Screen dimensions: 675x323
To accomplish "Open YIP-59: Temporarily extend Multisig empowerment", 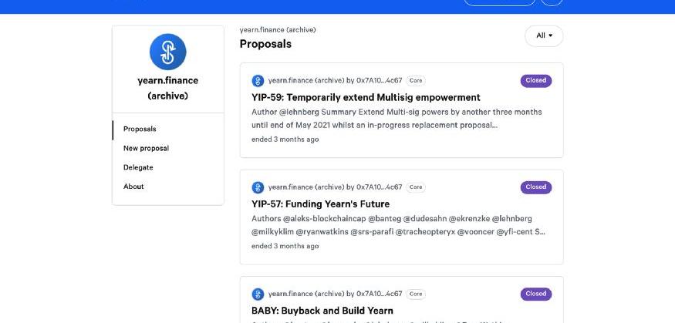I will point(366,98).
